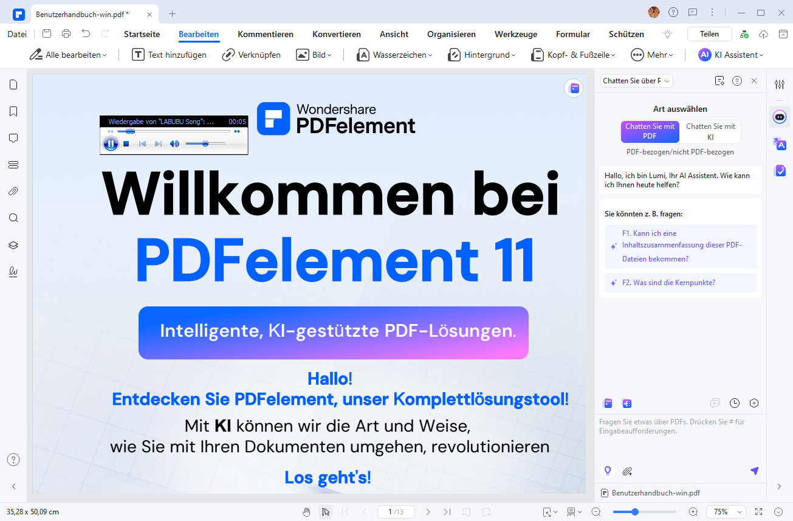793x521 pixels.
Task: Ask F2 Was sind die Kernpunkte suggestion
Action: pyautogui.click(x=681, y=283)
